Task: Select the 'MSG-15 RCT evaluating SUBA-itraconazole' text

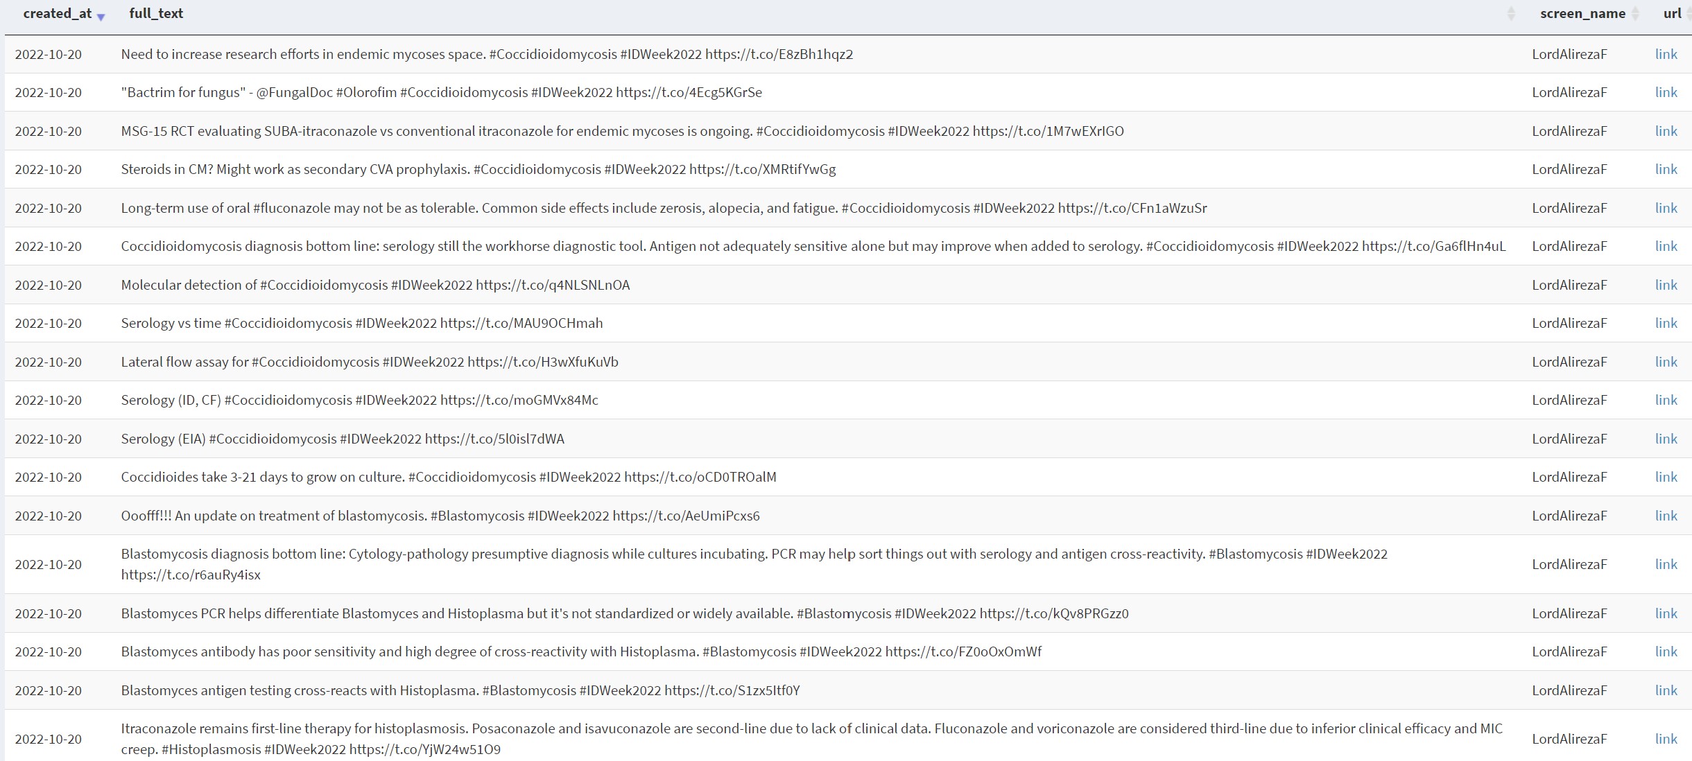Action: (x=622, y=131)
